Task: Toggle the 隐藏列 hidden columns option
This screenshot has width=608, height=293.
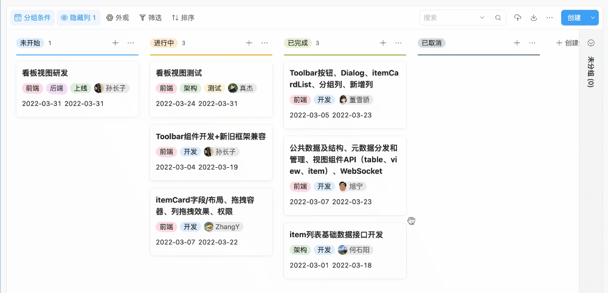Action: tap(78, 18)
